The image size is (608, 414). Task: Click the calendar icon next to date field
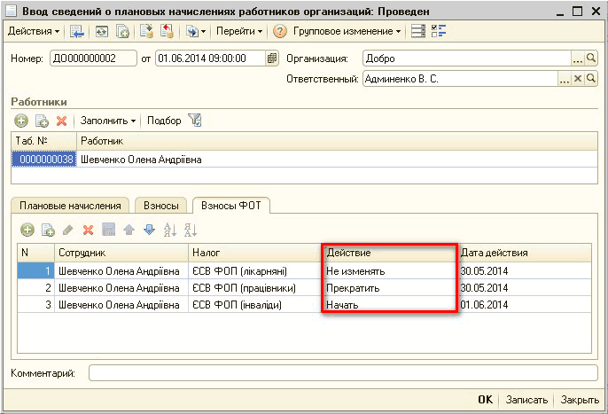(x=271, y=59)
